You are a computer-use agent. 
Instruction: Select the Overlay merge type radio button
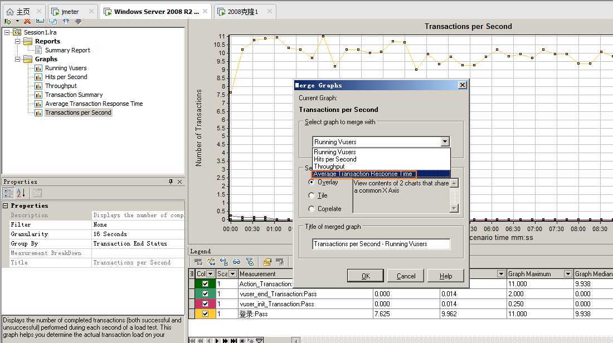click(x=311, y=182)
